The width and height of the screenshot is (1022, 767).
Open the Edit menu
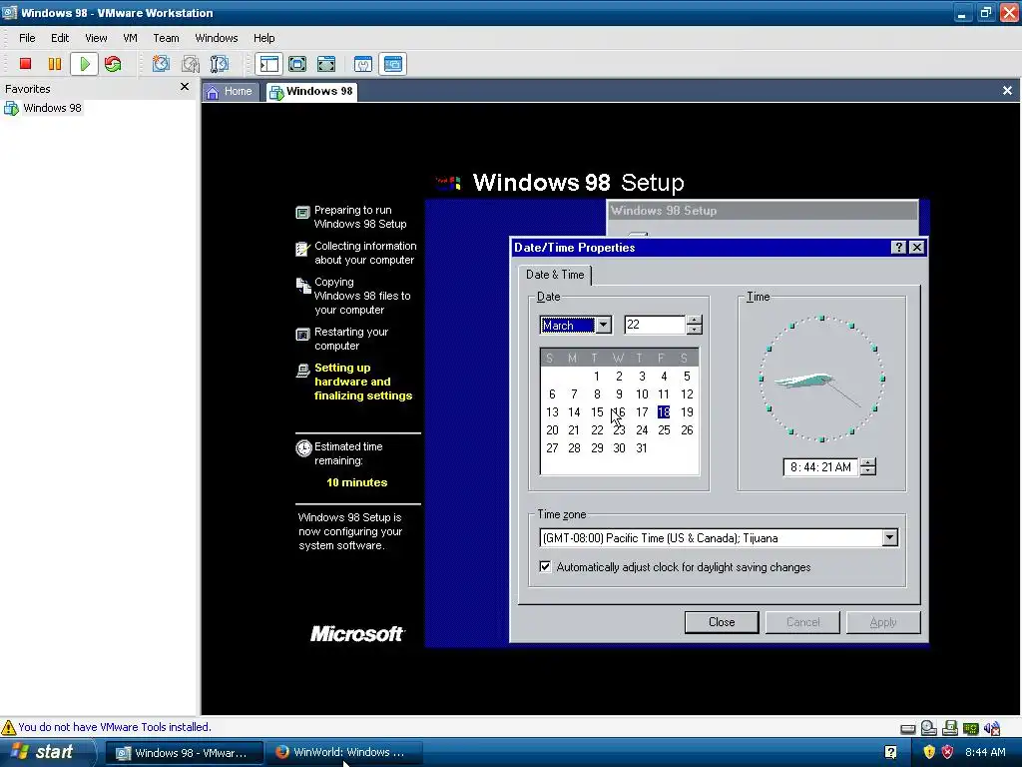coord(60,38)
